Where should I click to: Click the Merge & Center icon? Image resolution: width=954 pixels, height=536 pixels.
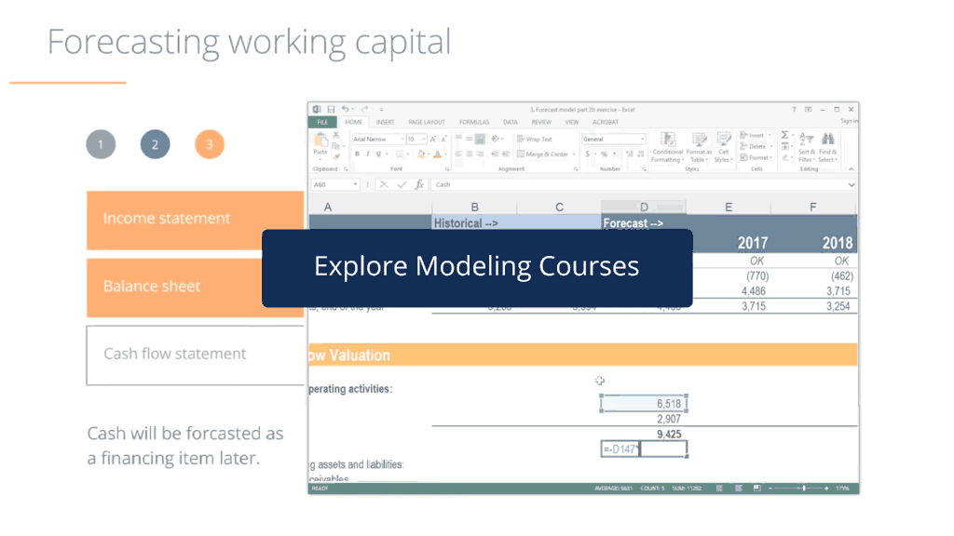click(x=520, y=154)
